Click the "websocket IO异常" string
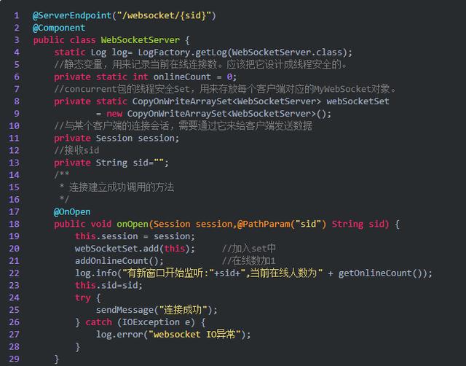 tap(194, 335)
